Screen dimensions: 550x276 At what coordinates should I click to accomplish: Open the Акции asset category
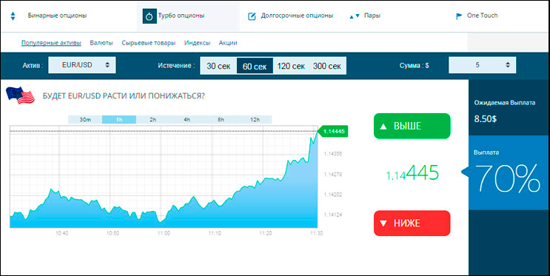[228, 43]
